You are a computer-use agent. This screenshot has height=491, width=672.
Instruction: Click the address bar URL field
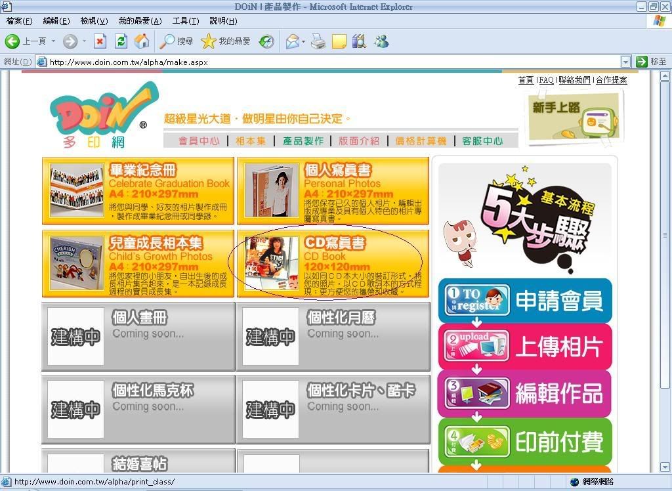328,62
